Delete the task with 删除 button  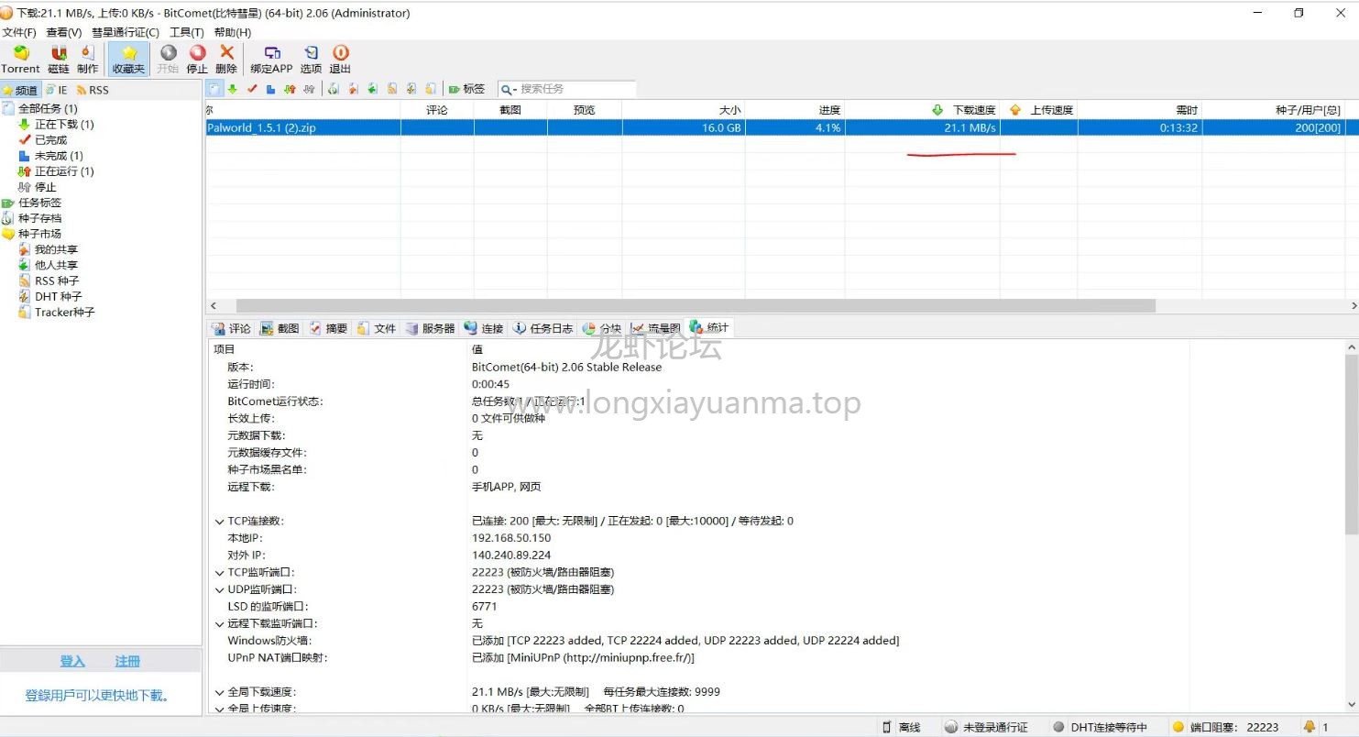tap(226, 60)
